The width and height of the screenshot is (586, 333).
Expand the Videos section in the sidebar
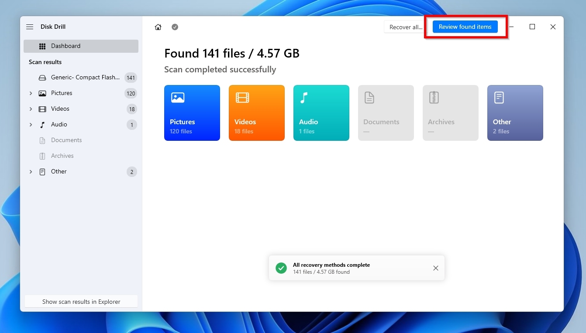tap(31, 109)
